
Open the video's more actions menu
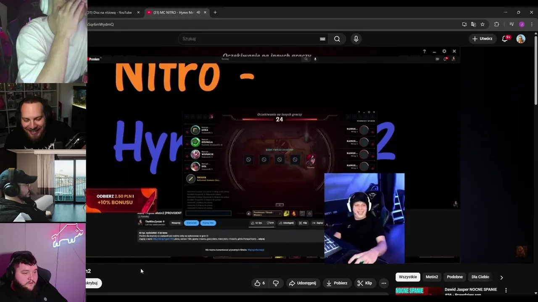pos(384,283)
